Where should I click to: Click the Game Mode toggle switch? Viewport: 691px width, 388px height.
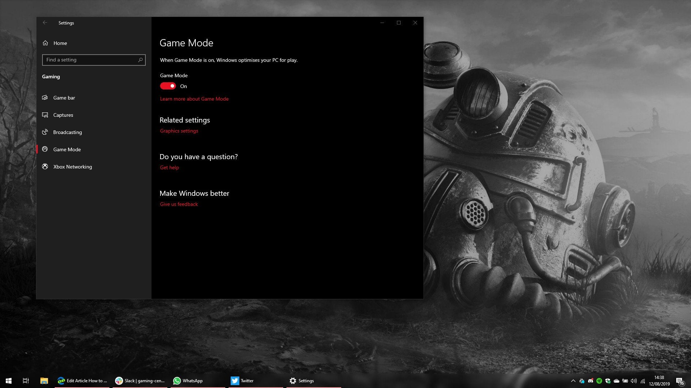(x=168, y=86)
